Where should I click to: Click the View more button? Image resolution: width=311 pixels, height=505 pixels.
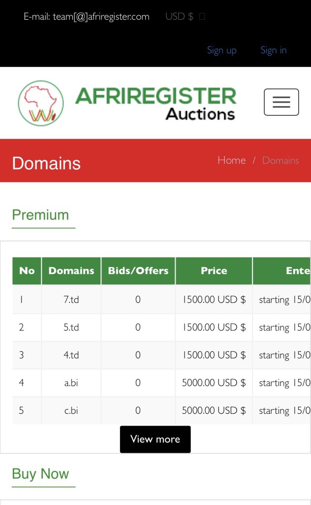tap(155, 439)
